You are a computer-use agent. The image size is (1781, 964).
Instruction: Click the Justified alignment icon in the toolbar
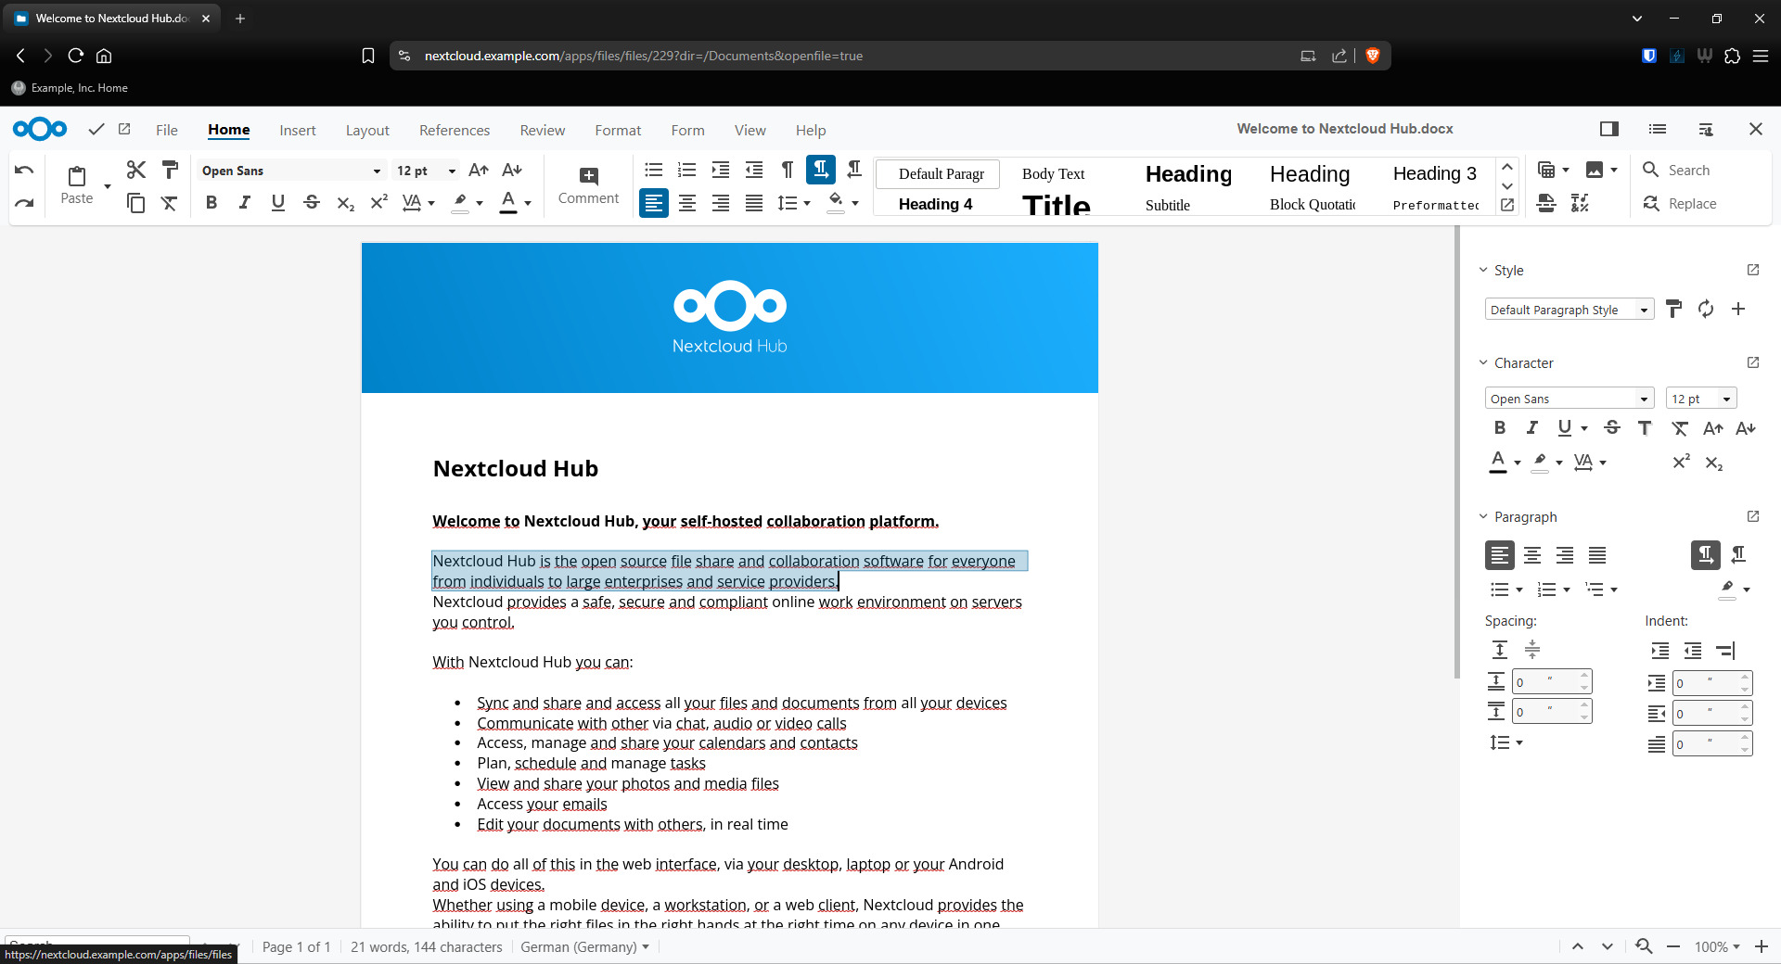pos(754,203)
